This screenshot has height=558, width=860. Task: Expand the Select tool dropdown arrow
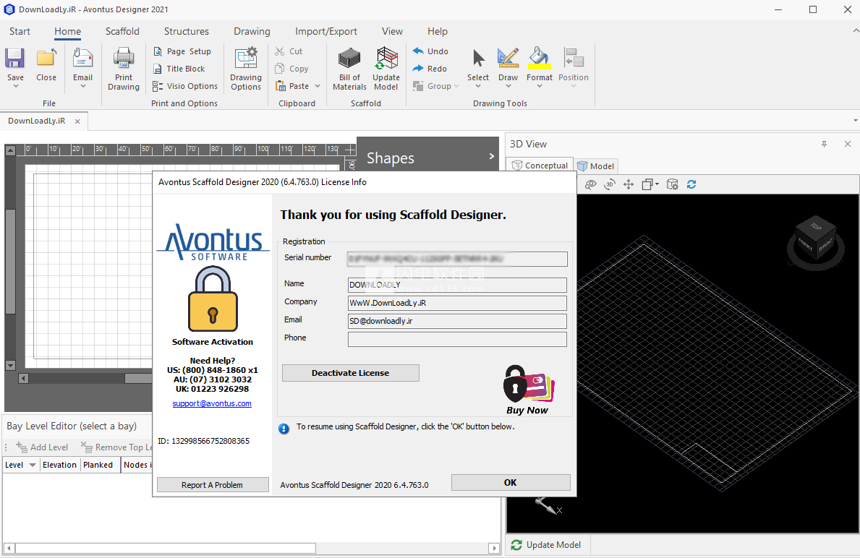pyautogui.click(x=478, y=87)
